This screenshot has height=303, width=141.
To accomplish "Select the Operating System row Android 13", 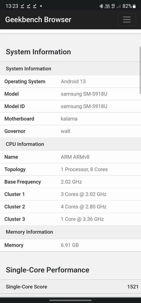I will click(x=70, y=82).
